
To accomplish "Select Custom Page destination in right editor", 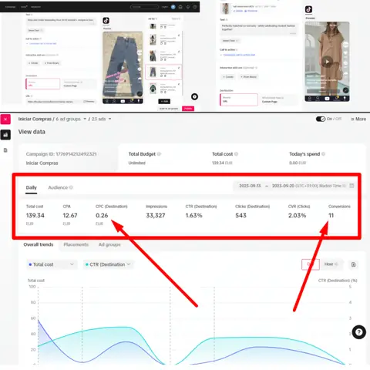I will pos(279,99).
